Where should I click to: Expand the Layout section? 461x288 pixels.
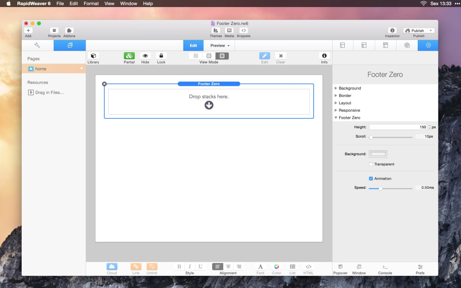(336, 103)
